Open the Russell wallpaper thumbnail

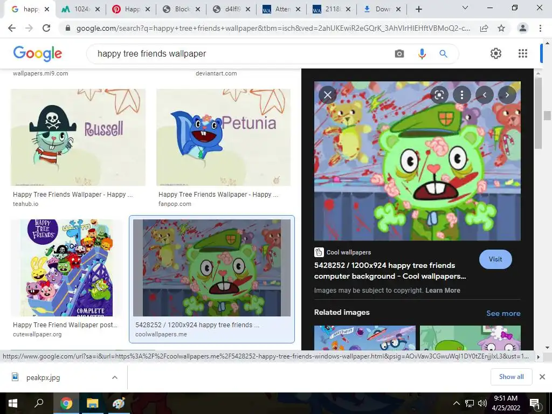click(78, 137)
